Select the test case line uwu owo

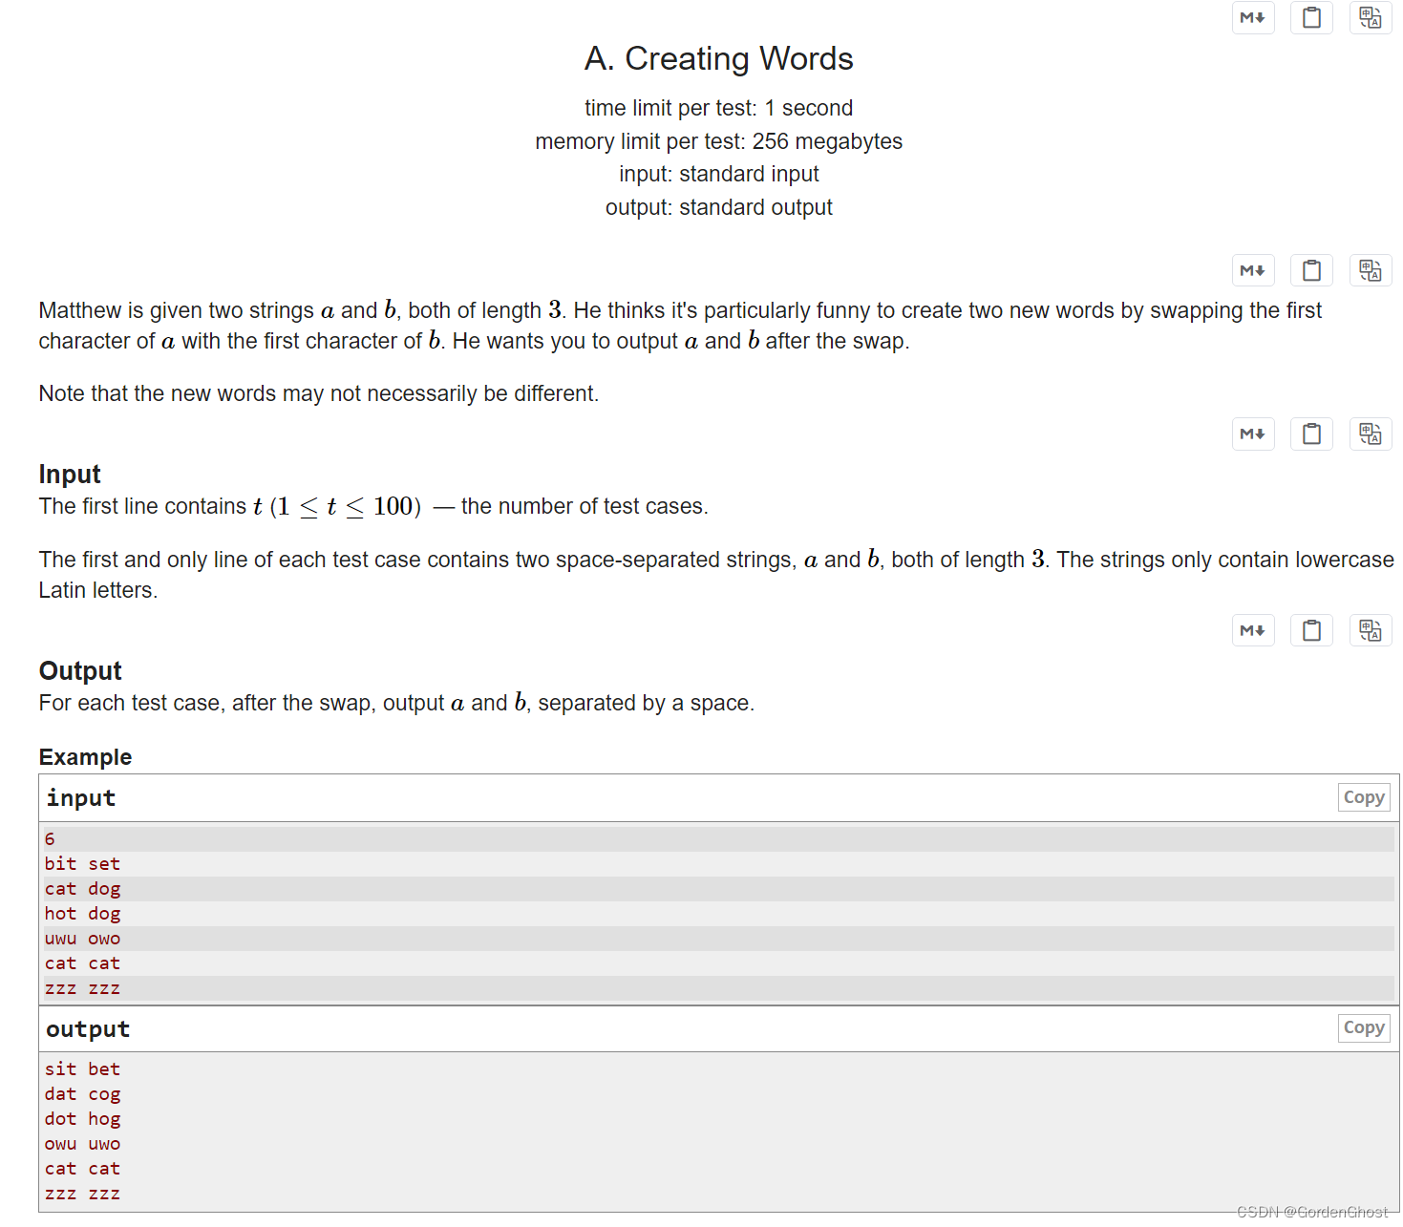tap(82, 938)
